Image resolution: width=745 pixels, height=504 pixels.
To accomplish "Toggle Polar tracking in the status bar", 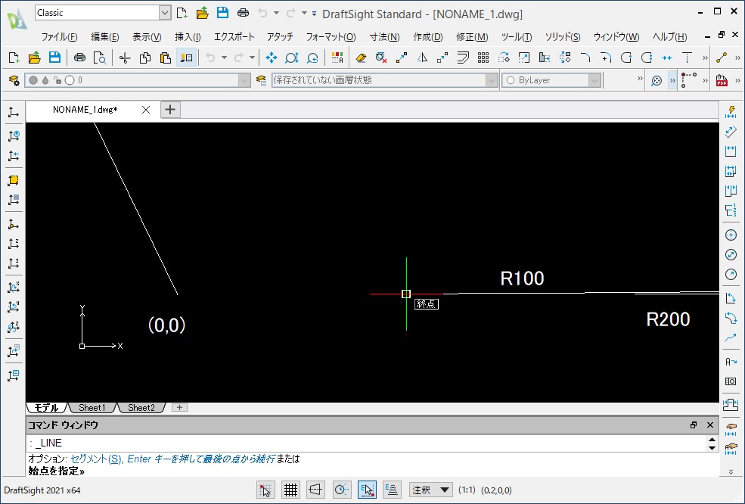I will click(341, 490).
